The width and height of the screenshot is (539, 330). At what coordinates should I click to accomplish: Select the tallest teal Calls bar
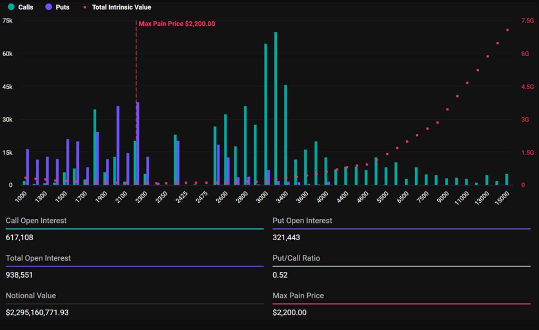(x=275, y=108)
